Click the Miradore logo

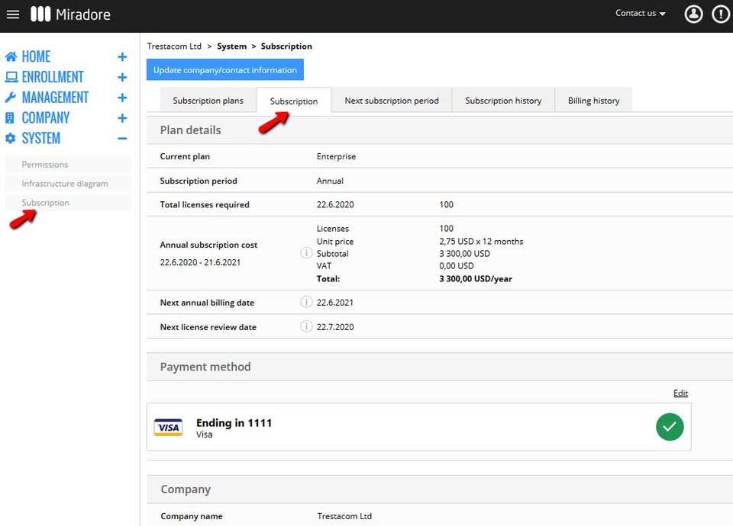(70, 14)
